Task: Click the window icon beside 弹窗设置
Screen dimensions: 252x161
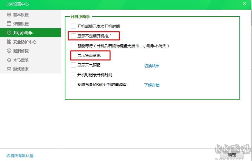Action: coord(9,24)
